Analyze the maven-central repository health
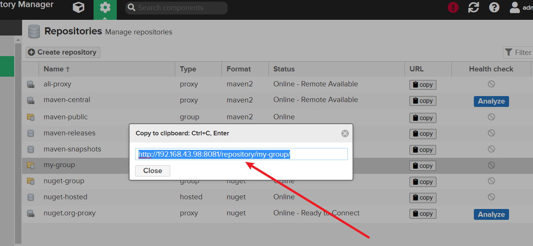533x246 pixels. point(491,101)
